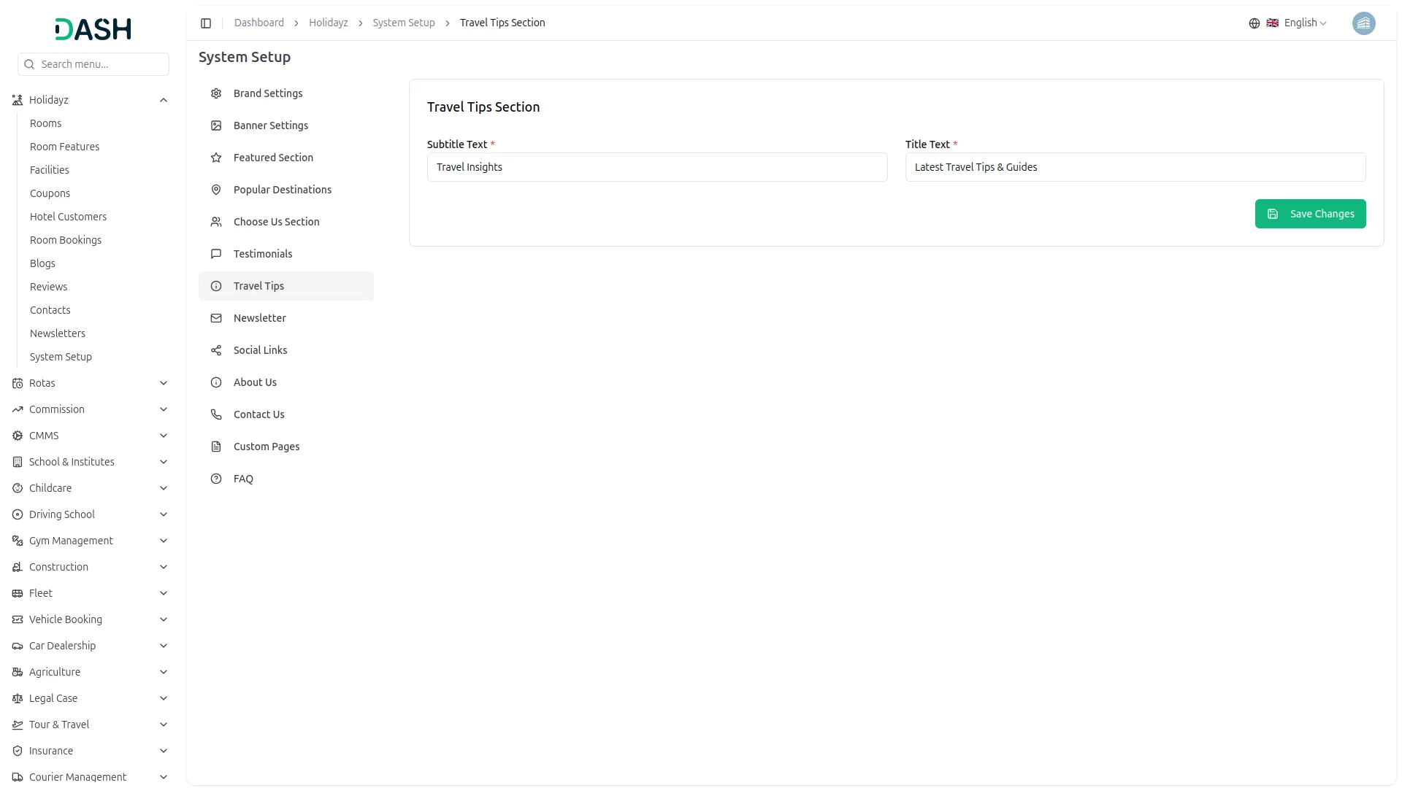This screenshot has width=1402, height=788.
Task: Expand the Gym Management chevron
Action: [164, 541]
